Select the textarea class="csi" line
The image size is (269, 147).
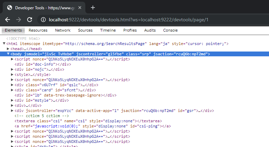click(x=88, y=121)
